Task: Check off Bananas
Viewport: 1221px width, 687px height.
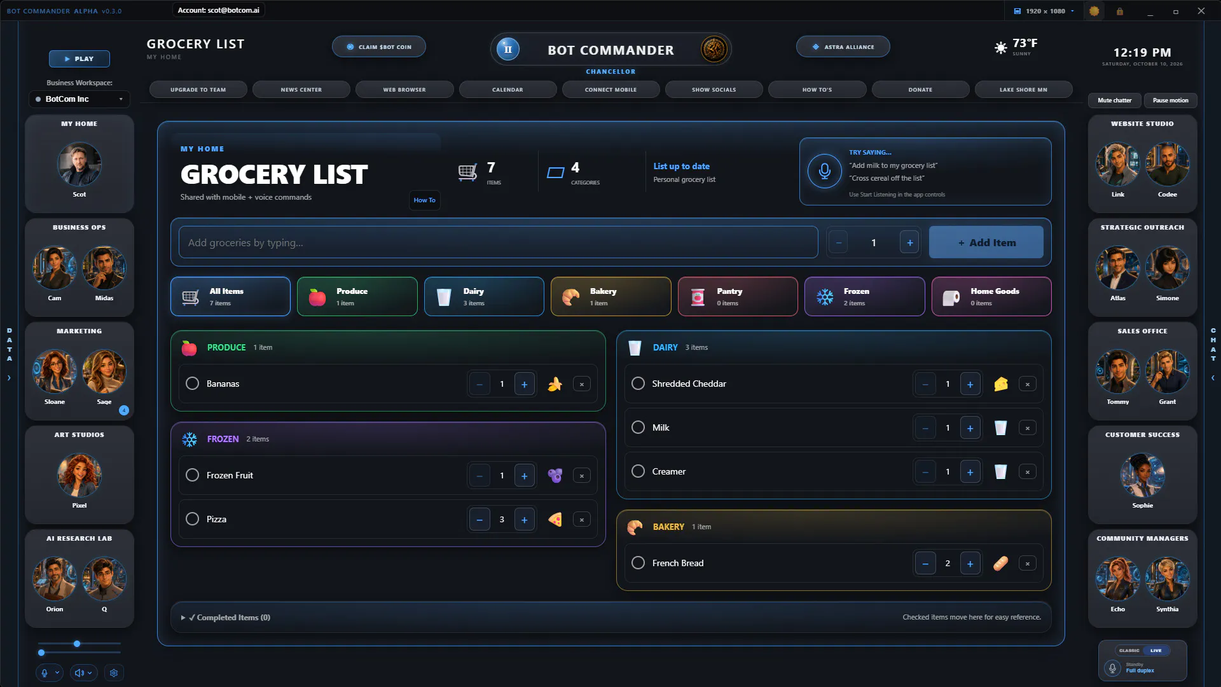Action: [192, 384]
